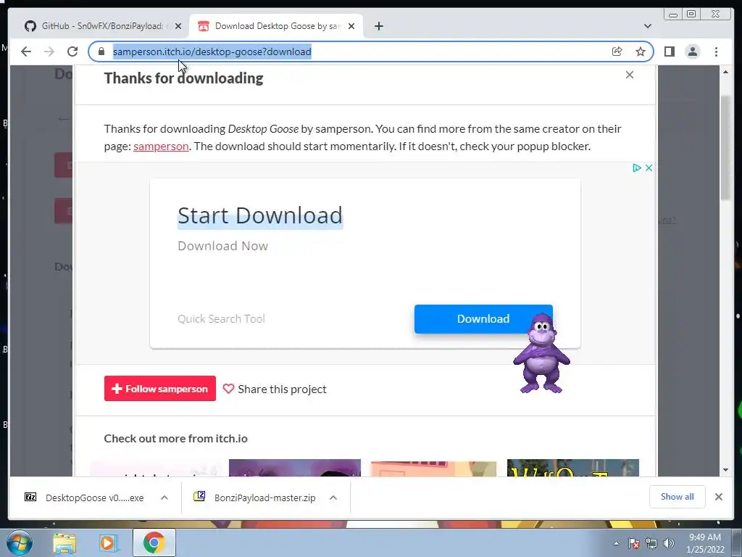Close the advertisement with the X icon
This screenshot has width=742, height=557.
pyautogui.click(x=649, y=168)
